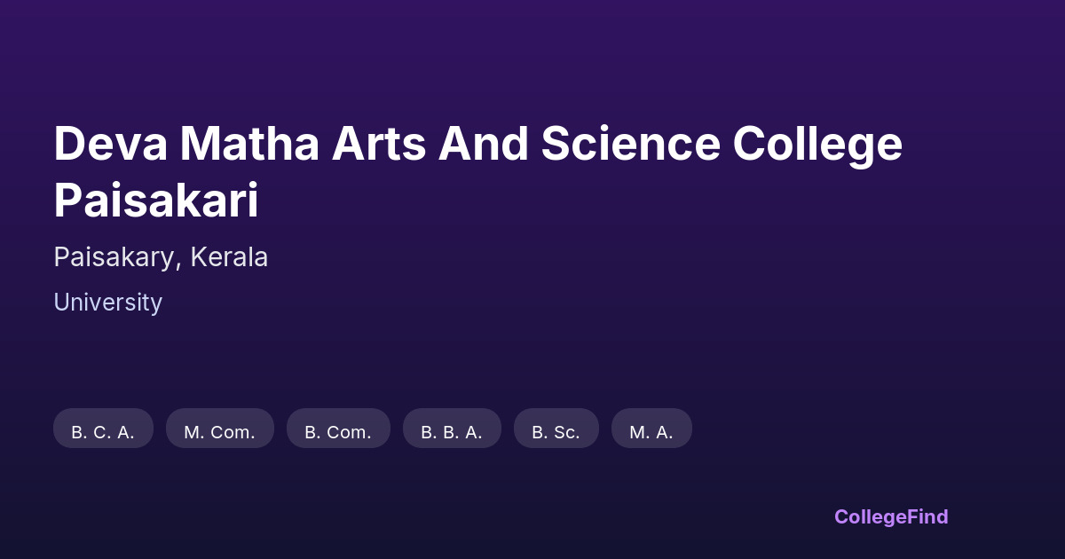Image resolution: width=1065 pixels, height=559 pixels.
Task: Click the empty gap between M. Com. and B. Com.
Action: [x=280, y=429]
